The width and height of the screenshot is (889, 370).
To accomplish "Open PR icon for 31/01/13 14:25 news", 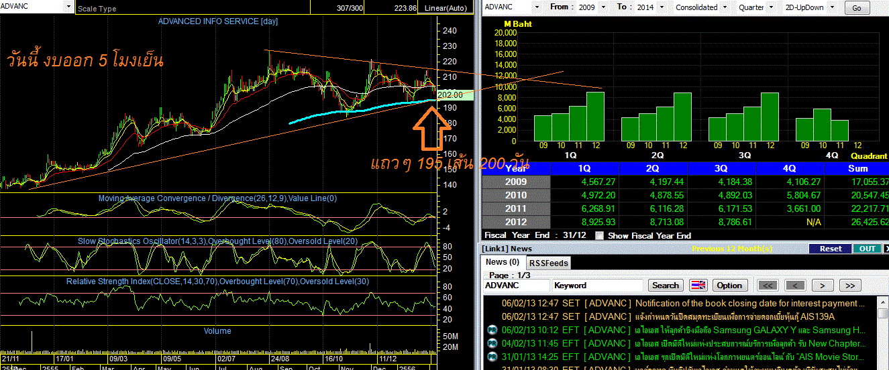I will pyautogui.click(x=492, y=357).
